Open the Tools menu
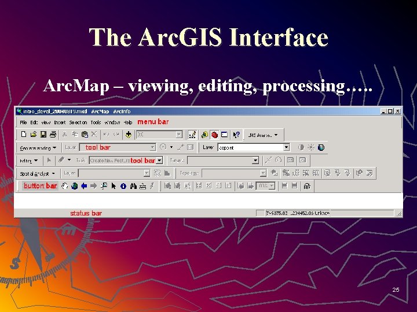The image size is (417, 312). [x=96, y=122]
